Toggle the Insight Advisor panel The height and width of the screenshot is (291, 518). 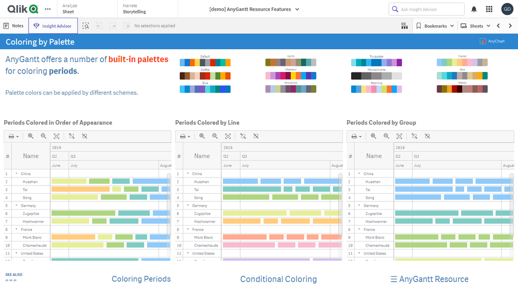coord(53,26)
